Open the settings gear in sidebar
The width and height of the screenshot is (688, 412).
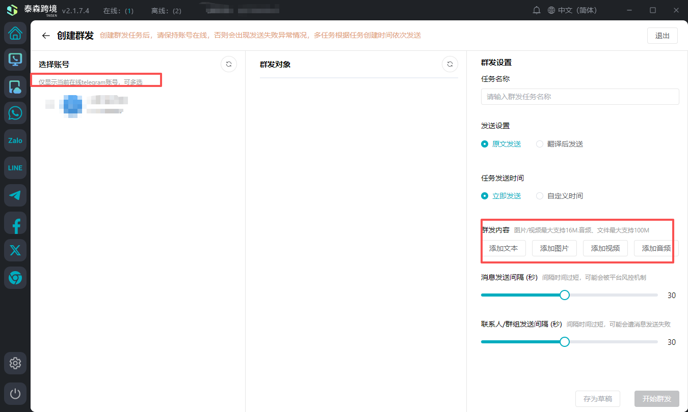coord(15,363)
